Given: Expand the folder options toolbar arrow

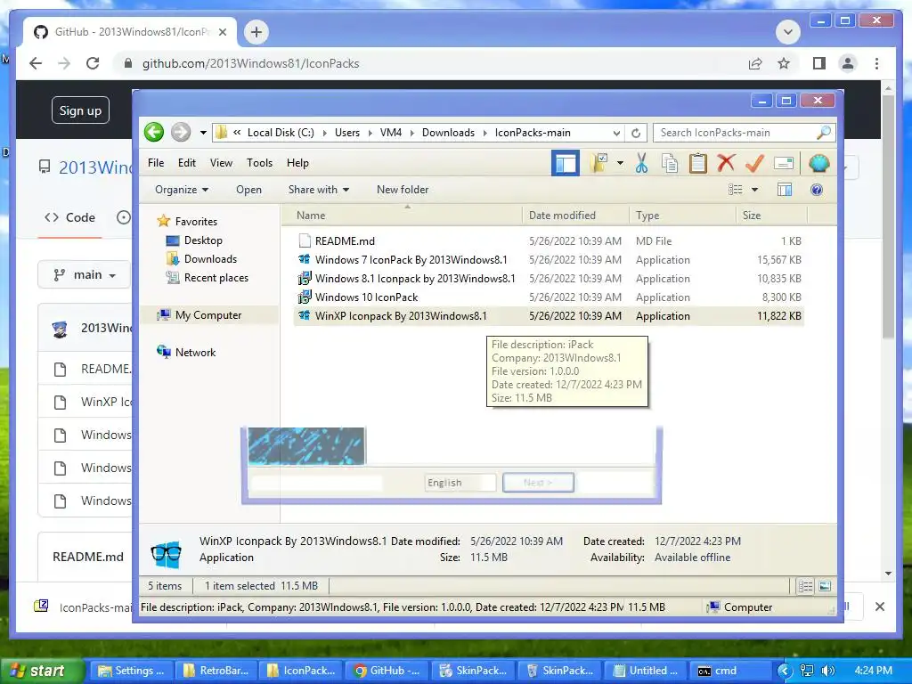Looking at the screenshot, I should pos(620,164).
